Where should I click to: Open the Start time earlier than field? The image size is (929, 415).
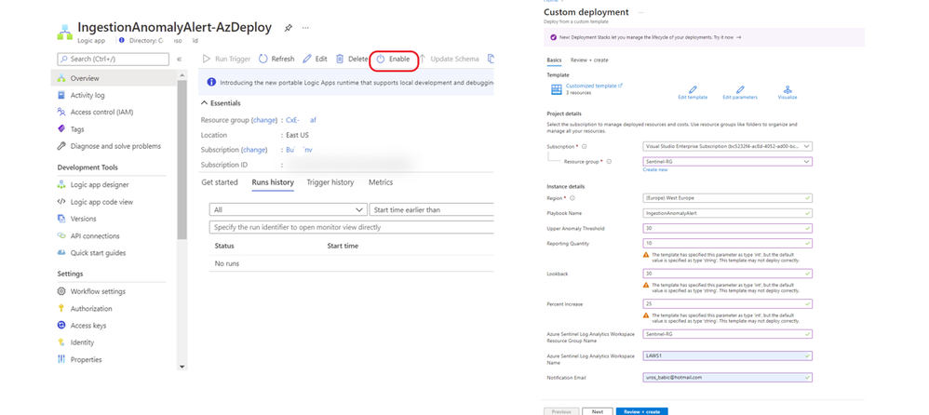coord(431,209)
